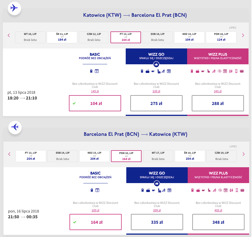252x237 pixels.
Task: Click the pink cabin bag icon under outbound WIZZ PLUS
Action: pyautogui.click(x=192, y=71)
